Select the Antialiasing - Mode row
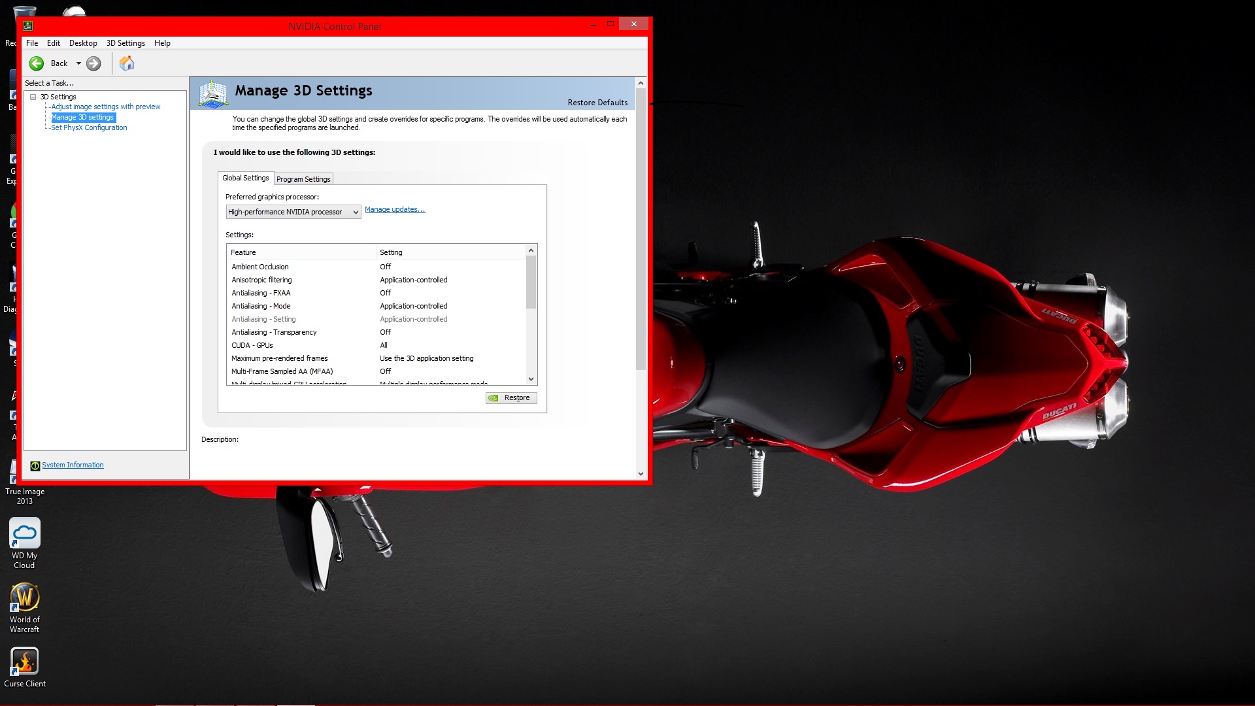1255x706 pixels. click(376, 306)
